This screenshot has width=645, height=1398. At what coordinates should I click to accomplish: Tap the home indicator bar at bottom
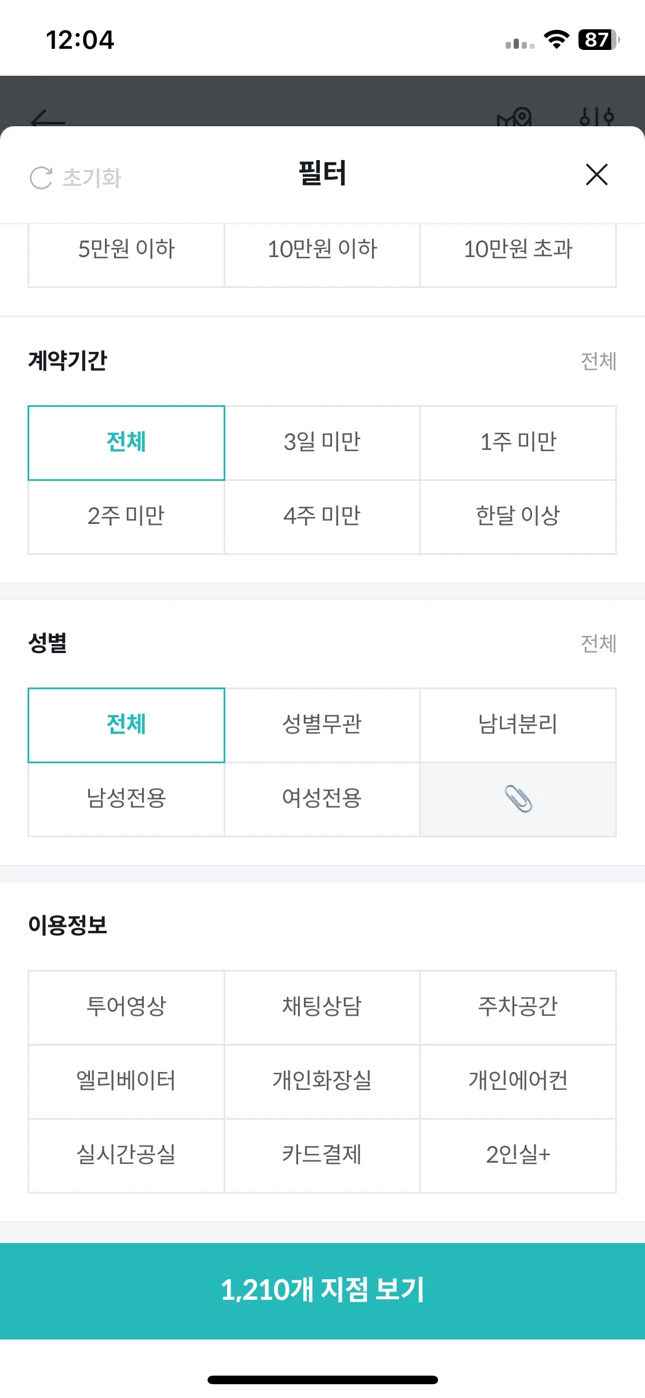pyautogui.click(x=322, y=1380)
